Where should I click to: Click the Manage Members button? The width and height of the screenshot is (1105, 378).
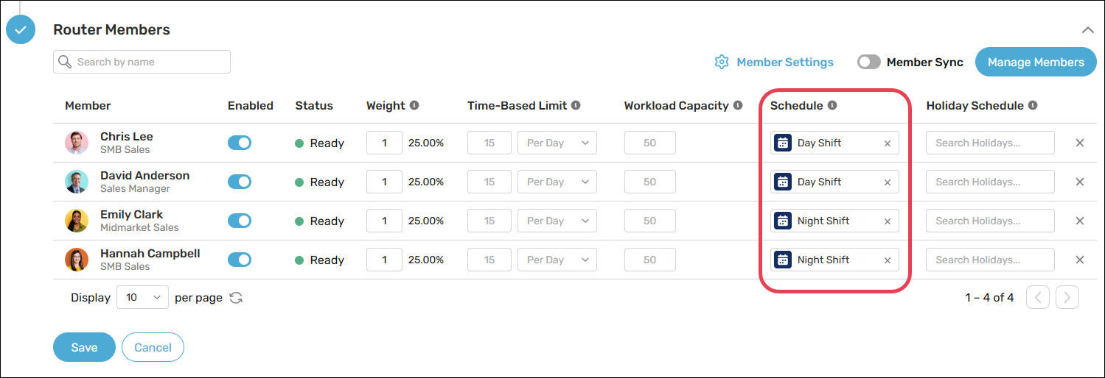1036,63
